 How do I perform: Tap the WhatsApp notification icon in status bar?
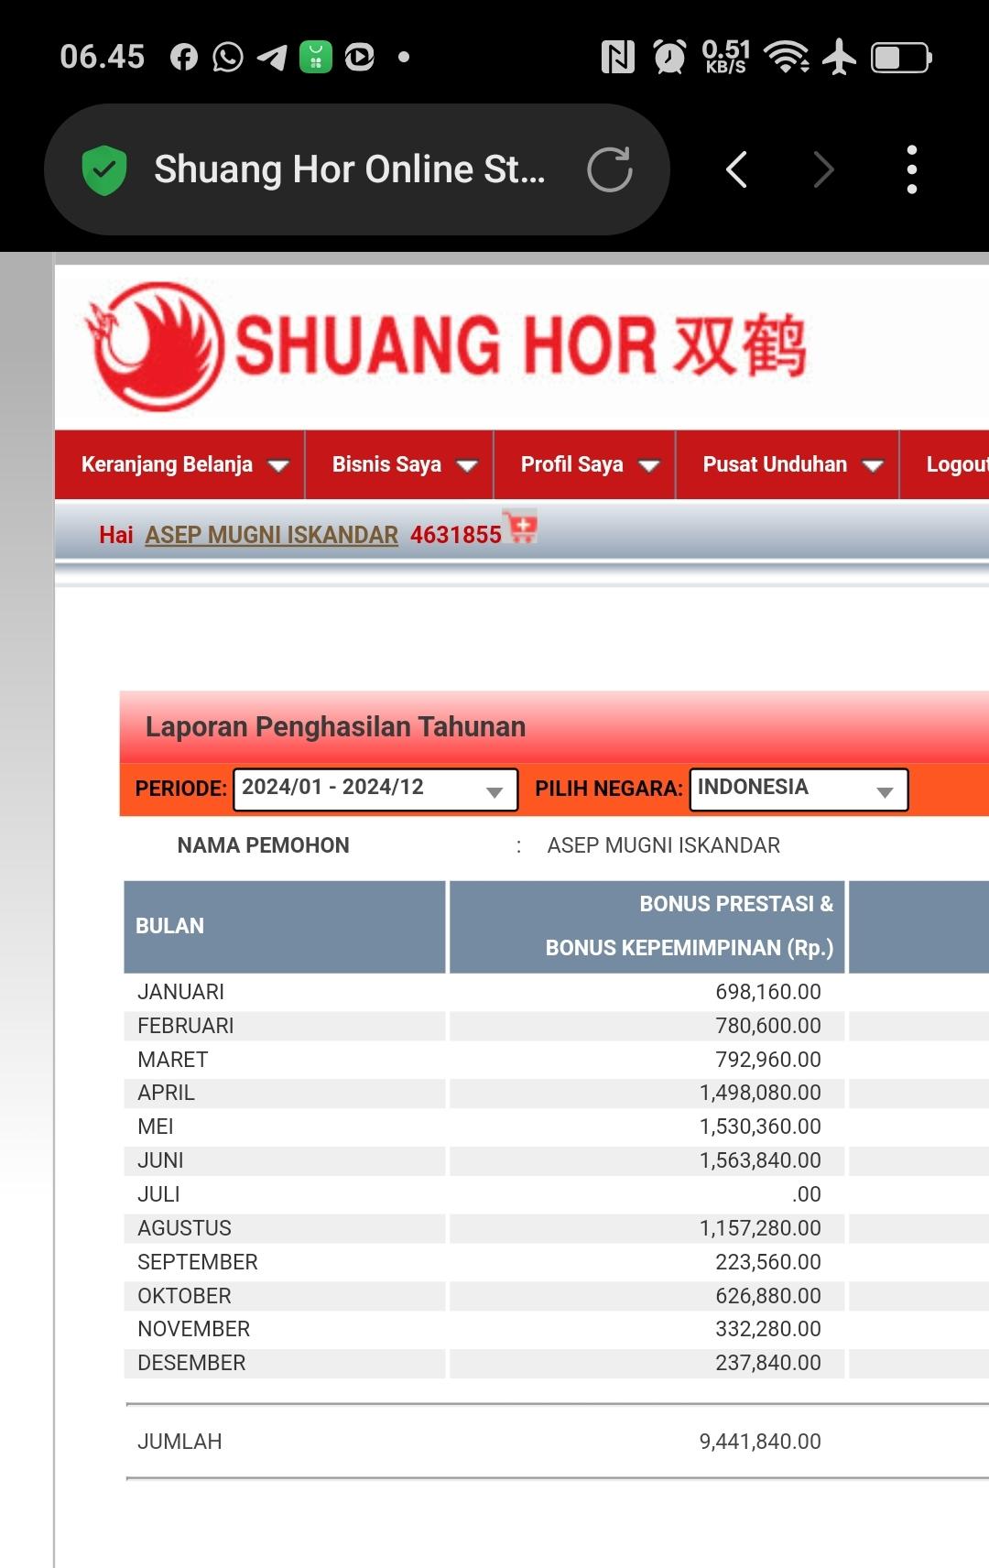point(228,58)
